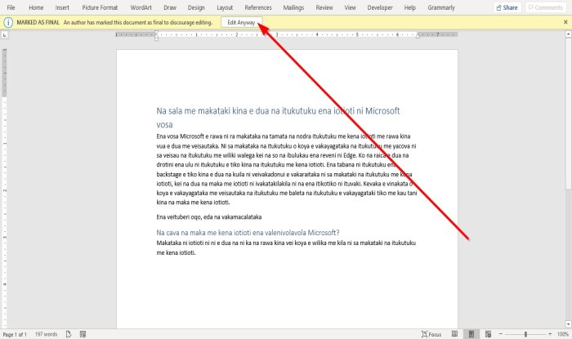Click the 197 words count
This screenshot has width=572, height=339.
pyautogui.click(x=46, y=334)
